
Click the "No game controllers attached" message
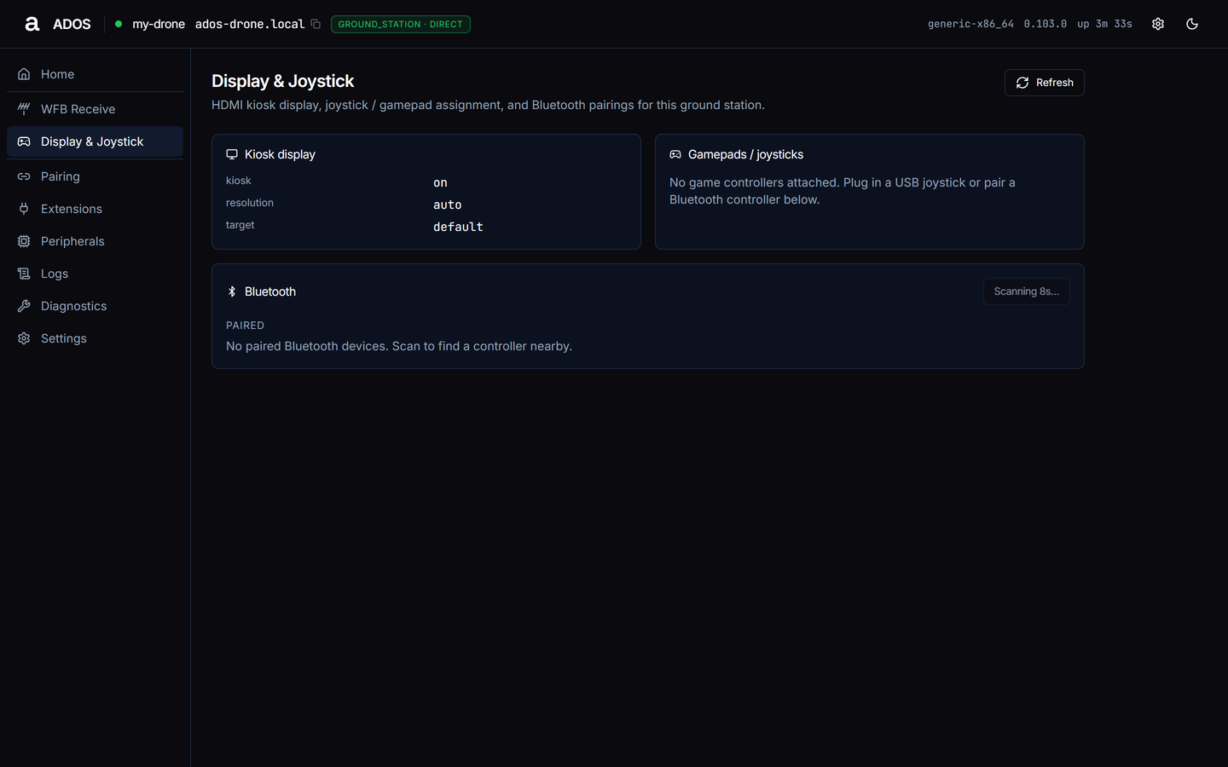843,191
